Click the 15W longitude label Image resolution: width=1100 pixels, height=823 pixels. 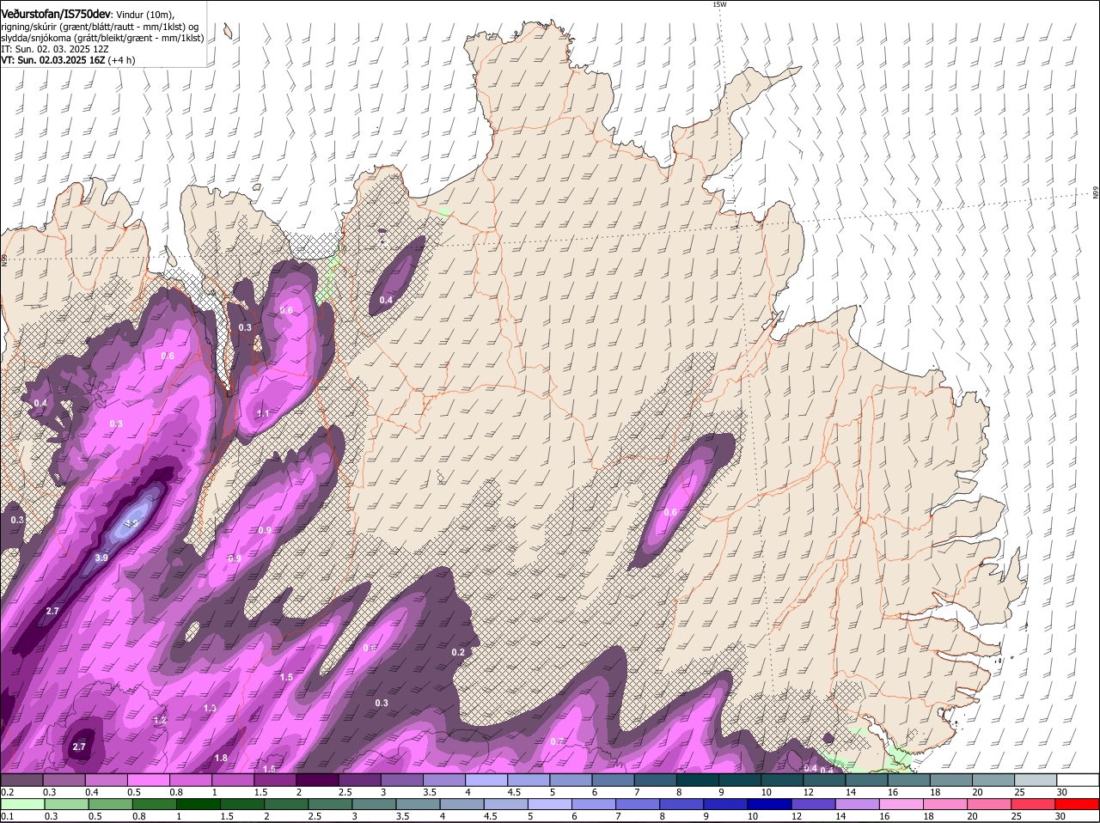719,4
